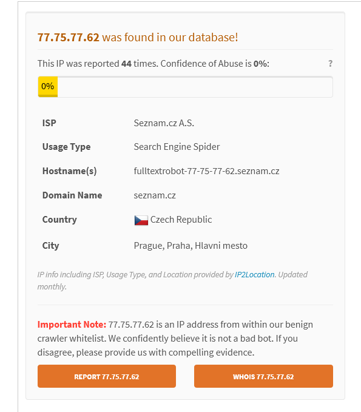This screenshot has height=412, width=361.
Task: Click the REPORT 77.75.77.62 button
Action: [107, 376]
